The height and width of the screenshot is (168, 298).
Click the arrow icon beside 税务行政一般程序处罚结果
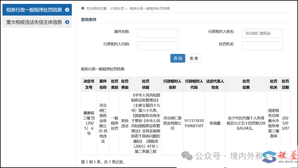[67, 10]
